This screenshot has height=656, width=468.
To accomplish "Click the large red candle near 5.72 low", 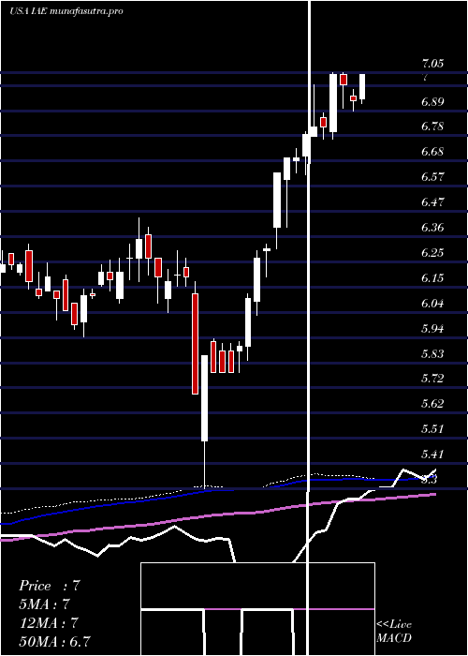I will click(x=195, y=344).
